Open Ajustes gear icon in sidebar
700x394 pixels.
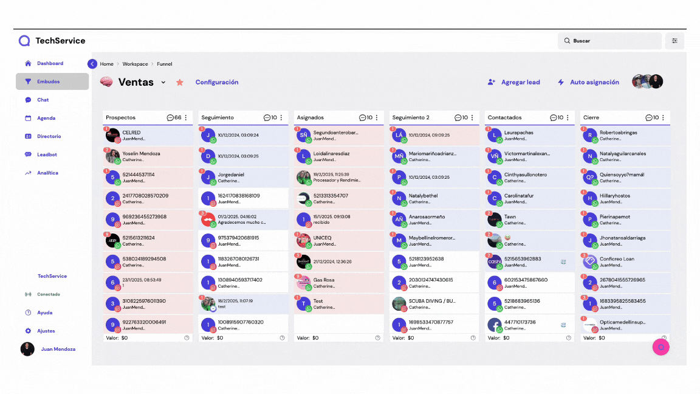(x=28, y=331)
